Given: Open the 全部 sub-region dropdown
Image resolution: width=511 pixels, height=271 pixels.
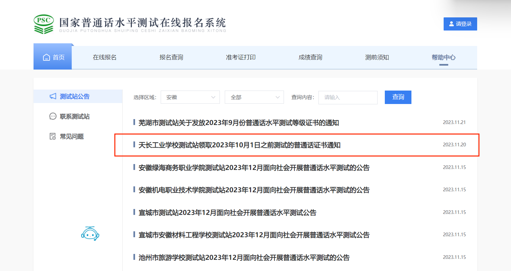Looking at the screenshot, I should coord(254,97).
